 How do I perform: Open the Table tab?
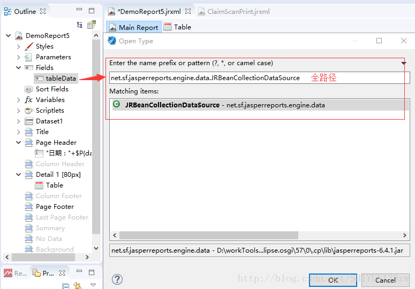pos(177,27)
